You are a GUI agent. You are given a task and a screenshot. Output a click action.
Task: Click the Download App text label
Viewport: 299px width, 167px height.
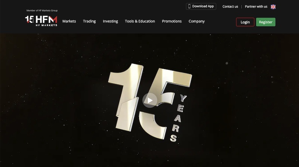click(203, 6)
